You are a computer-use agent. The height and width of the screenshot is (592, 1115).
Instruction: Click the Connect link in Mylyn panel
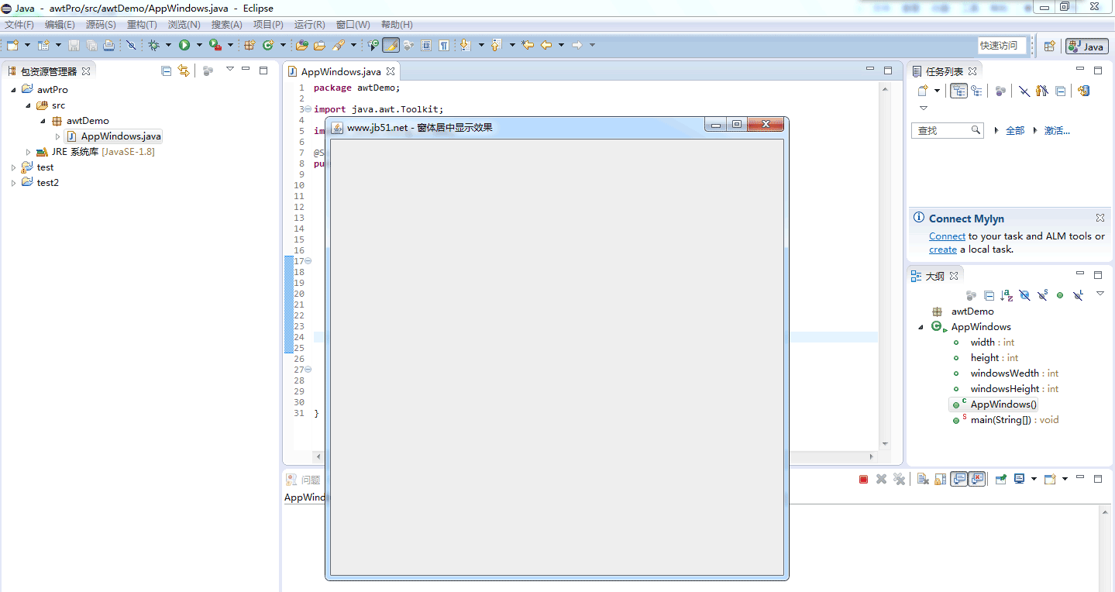(x=947, y=236)
